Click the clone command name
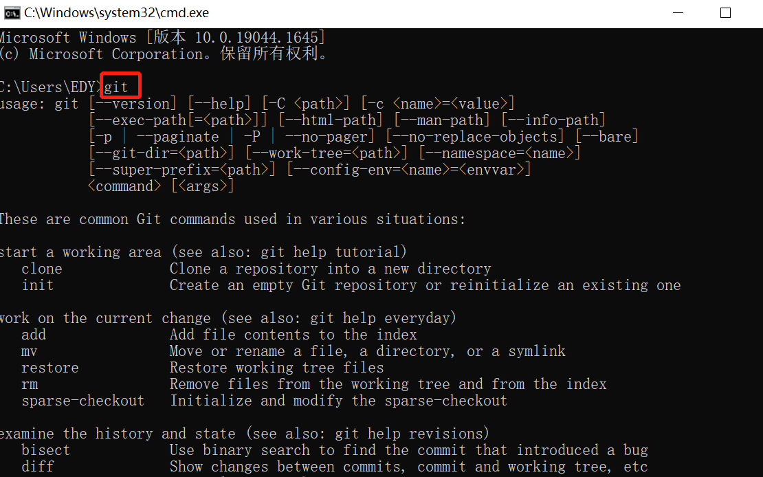763x477 pixels. click(x=42, y=269)
